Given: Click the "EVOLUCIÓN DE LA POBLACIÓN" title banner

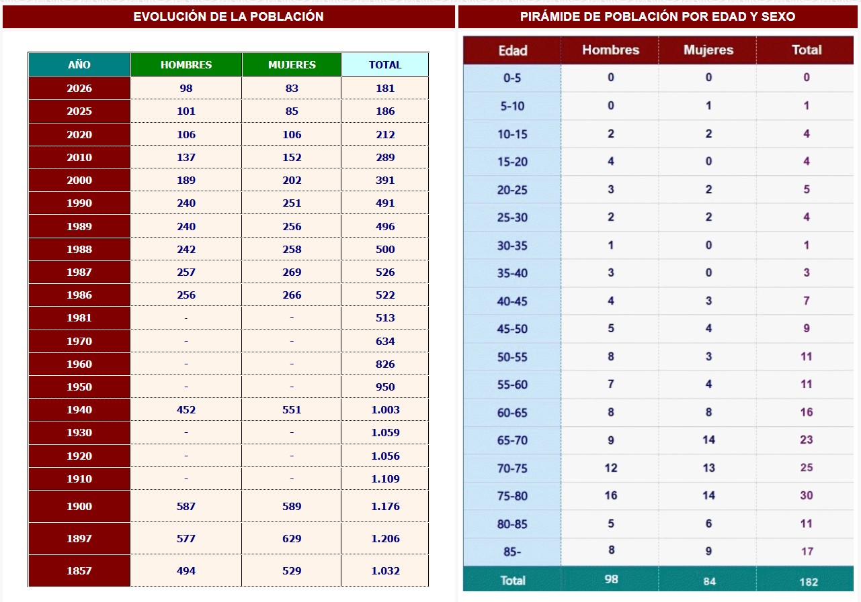Looking at the screenshot, I should 229,17.
